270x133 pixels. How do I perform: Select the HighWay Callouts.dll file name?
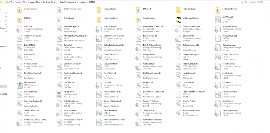tap(152, 73)
